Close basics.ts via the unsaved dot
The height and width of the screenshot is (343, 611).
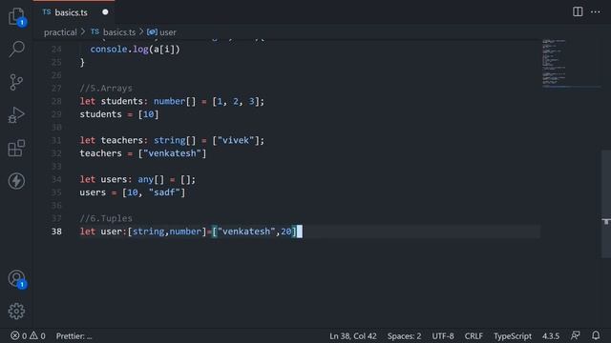click(105, 12)
